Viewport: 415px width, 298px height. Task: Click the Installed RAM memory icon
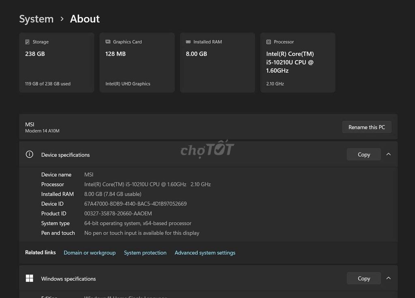[x=188, y=42]
